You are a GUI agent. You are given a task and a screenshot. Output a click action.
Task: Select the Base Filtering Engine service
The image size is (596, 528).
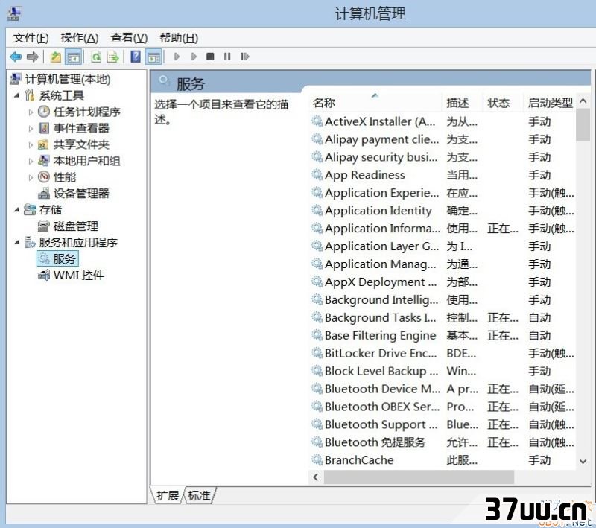click(443, 335)
